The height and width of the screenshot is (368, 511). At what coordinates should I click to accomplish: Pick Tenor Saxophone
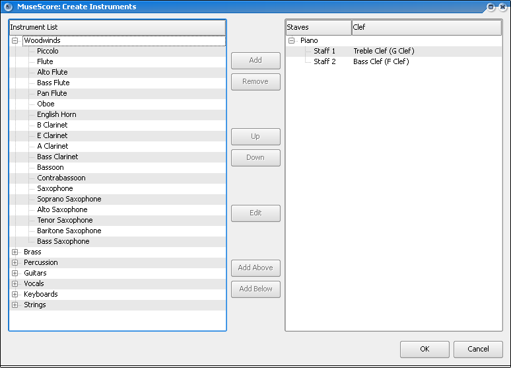[x=65, y=220]
